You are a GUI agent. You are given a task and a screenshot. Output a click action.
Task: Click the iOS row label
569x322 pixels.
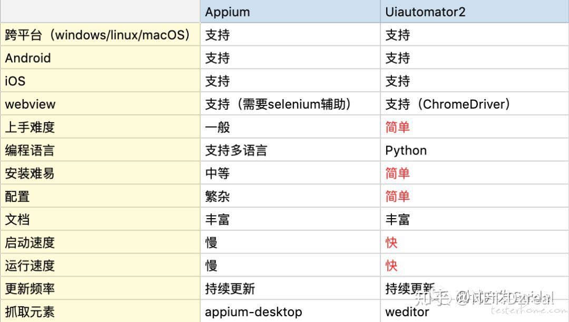click(x=15, y=81)
